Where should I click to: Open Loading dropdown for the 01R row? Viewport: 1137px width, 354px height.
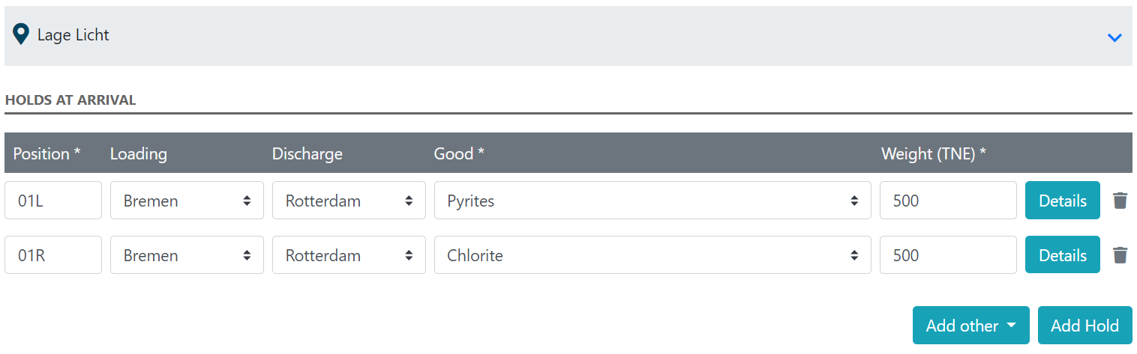(x=187, y=255)
